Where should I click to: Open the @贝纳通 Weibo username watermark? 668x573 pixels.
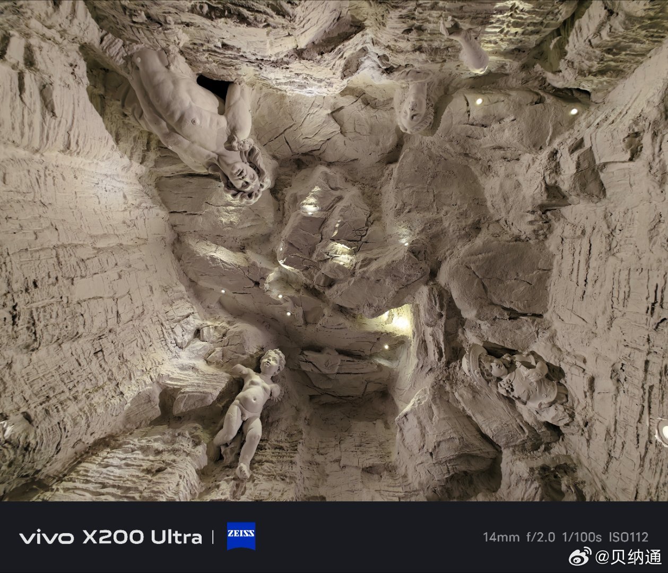coord(628,557)
